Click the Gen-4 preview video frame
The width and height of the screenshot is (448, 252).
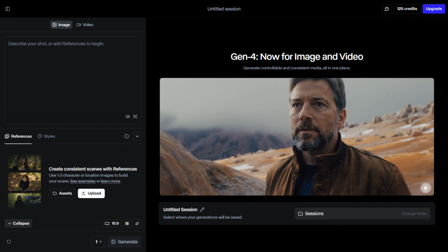click(297, 136)
